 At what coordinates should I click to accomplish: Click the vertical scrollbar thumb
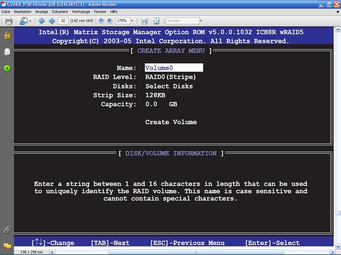click(x=338, y=213)
